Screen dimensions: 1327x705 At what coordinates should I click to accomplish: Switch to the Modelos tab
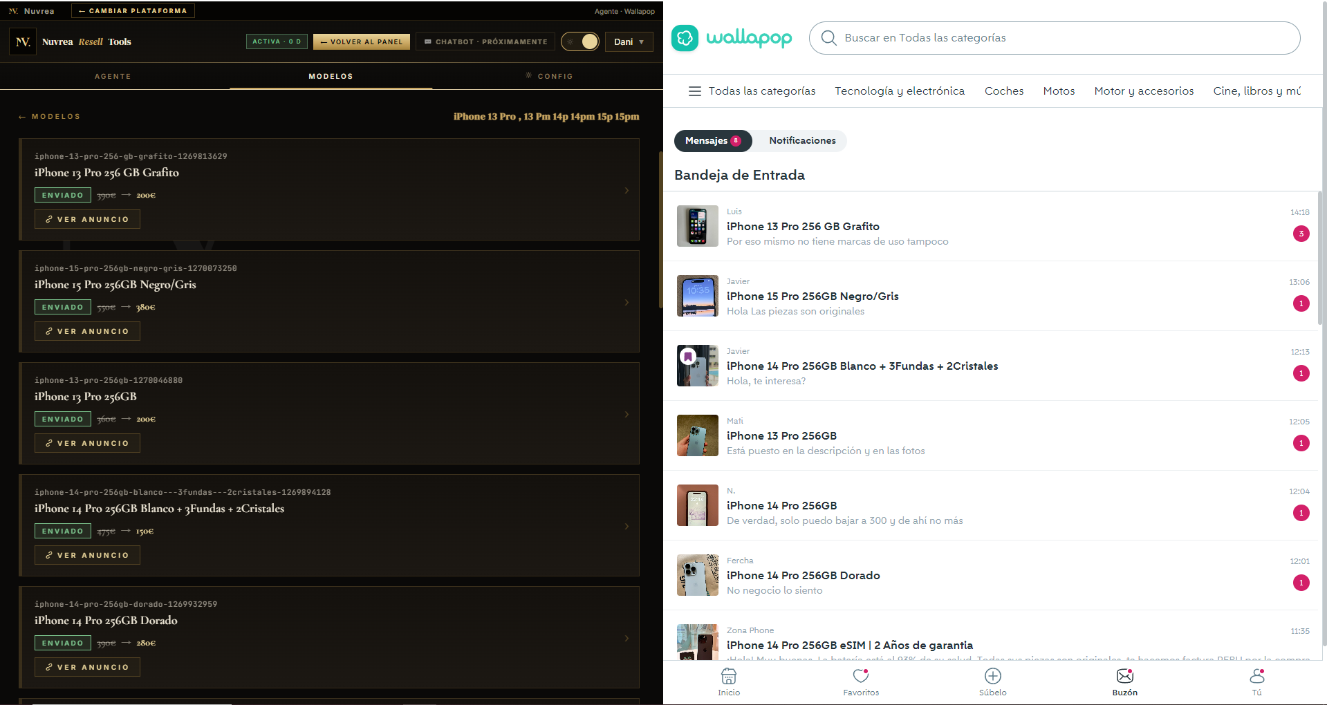331,76
